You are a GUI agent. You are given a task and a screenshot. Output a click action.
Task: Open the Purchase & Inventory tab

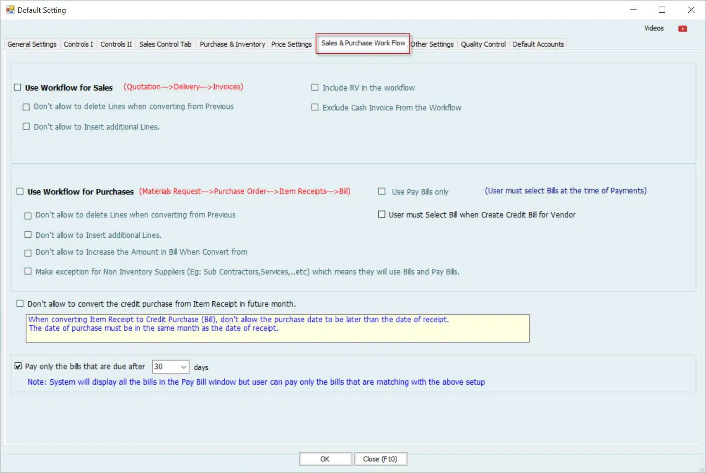[x=232, y=44]
